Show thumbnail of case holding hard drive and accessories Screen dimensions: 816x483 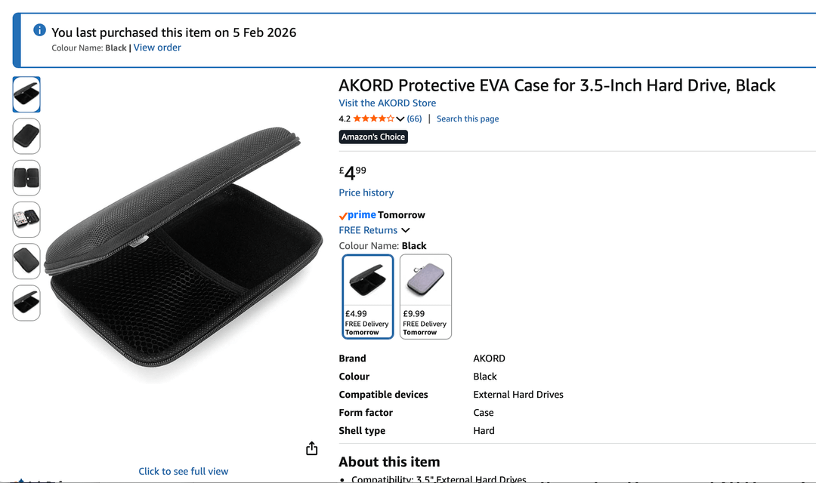coord(26,220)
